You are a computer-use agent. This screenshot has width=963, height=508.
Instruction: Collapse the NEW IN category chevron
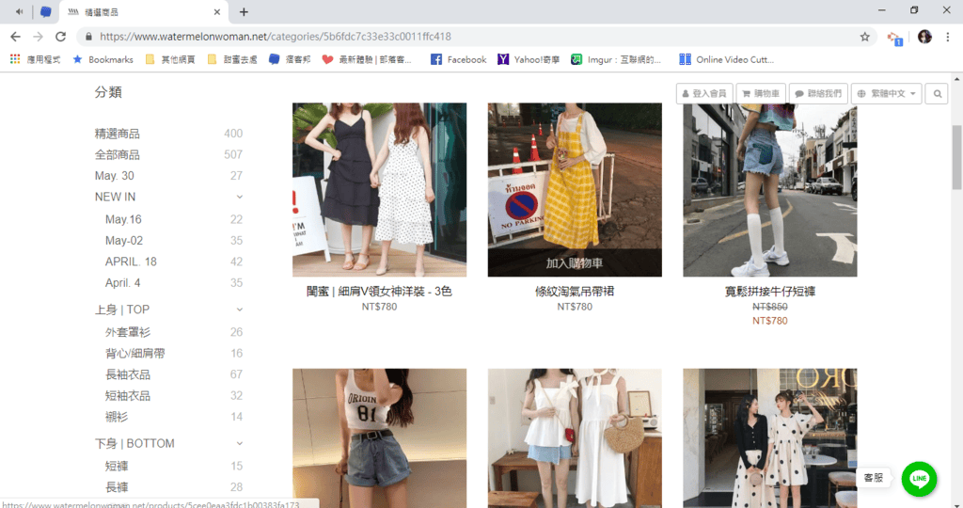(240, 197)
